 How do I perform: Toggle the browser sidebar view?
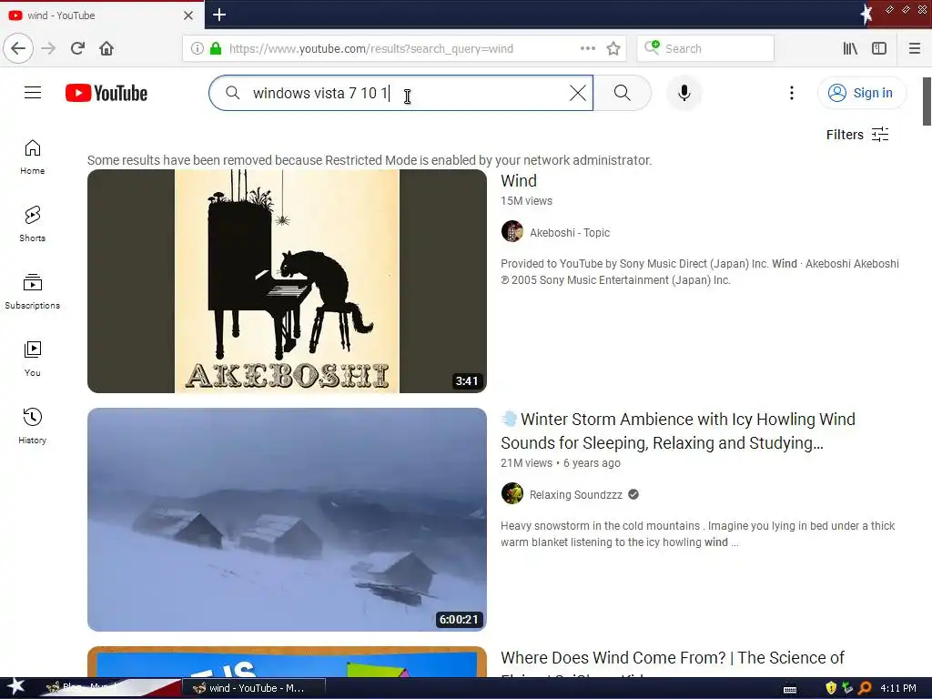(x=879, y=49)
